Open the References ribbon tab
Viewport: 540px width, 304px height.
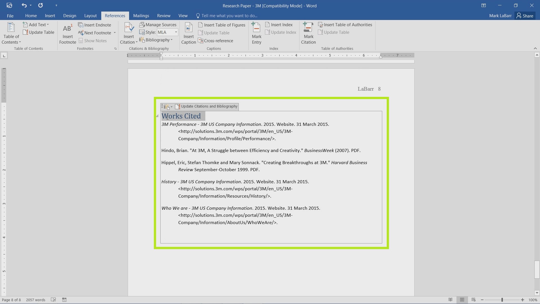(x=114, y=15)
